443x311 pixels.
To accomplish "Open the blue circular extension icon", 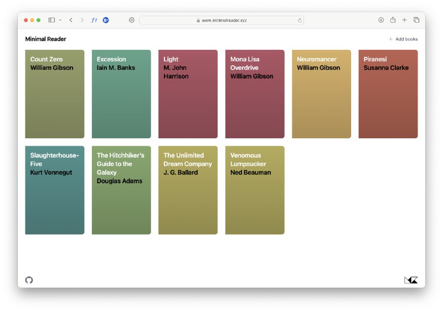I will tap(106, 20).
